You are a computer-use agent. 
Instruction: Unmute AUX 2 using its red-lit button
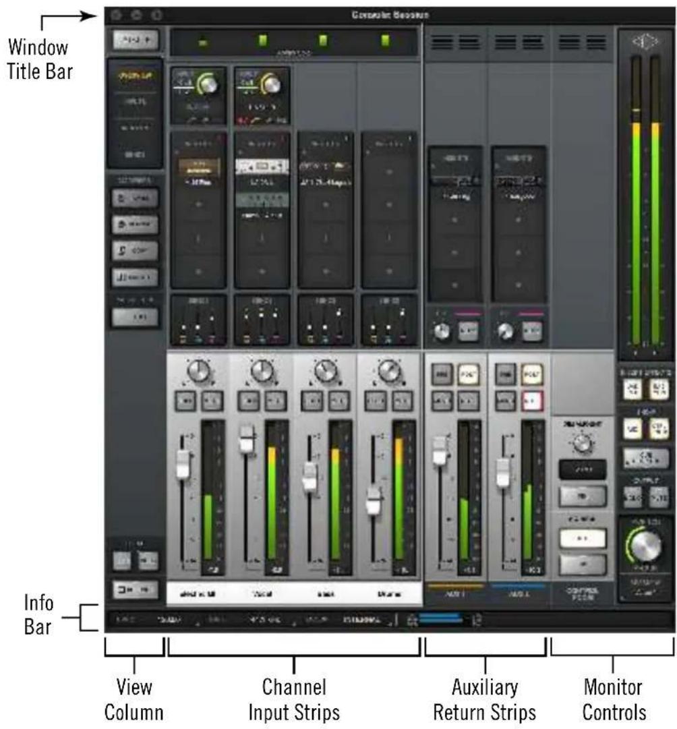pos(532,401)
